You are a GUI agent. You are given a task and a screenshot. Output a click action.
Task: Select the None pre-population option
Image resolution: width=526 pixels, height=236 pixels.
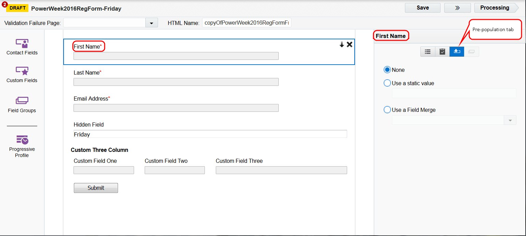click(387, 69)
